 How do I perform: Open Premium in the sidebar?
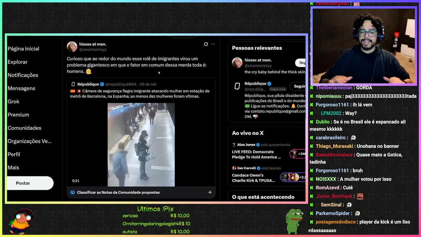click(x=18, y=115)
